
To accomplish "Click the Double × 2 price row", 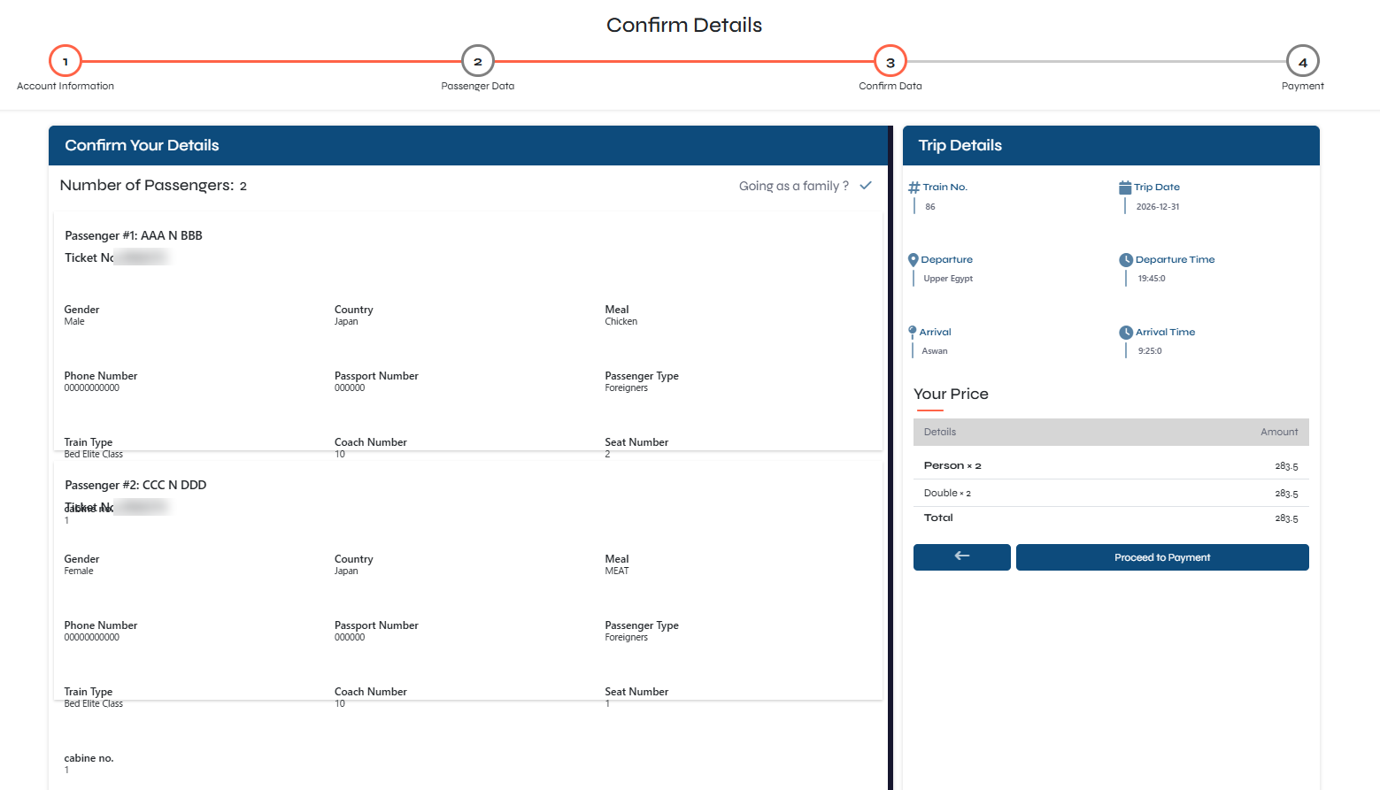I will coord(1111,493).
